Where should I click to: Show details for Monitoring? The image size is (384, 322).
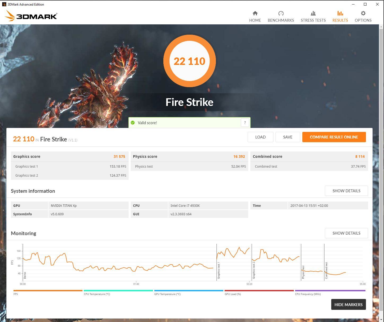[346, 233]
